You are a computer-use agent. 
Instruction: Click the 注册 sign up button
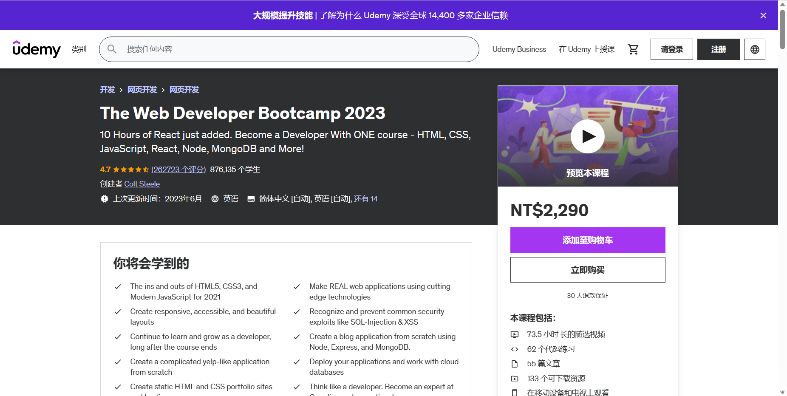click(x=719, y=49)
